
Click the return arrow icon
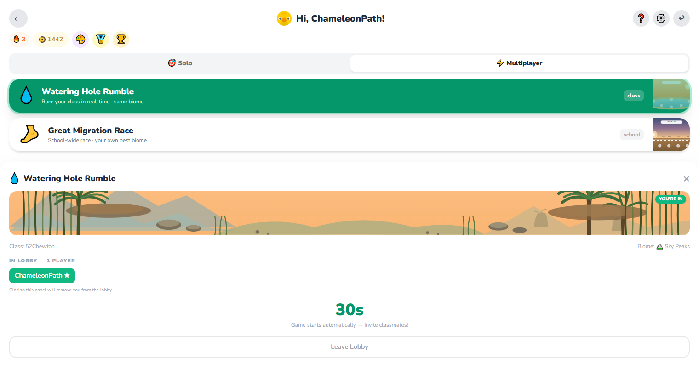click(681, 18)
